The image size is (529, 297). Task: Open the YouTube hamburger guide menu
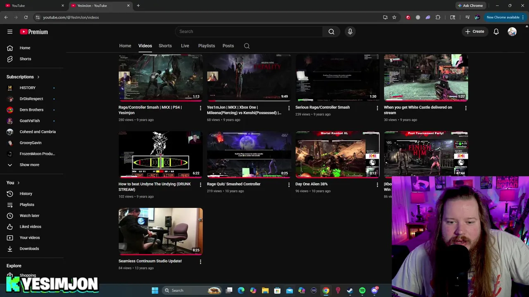click(10, 32)
